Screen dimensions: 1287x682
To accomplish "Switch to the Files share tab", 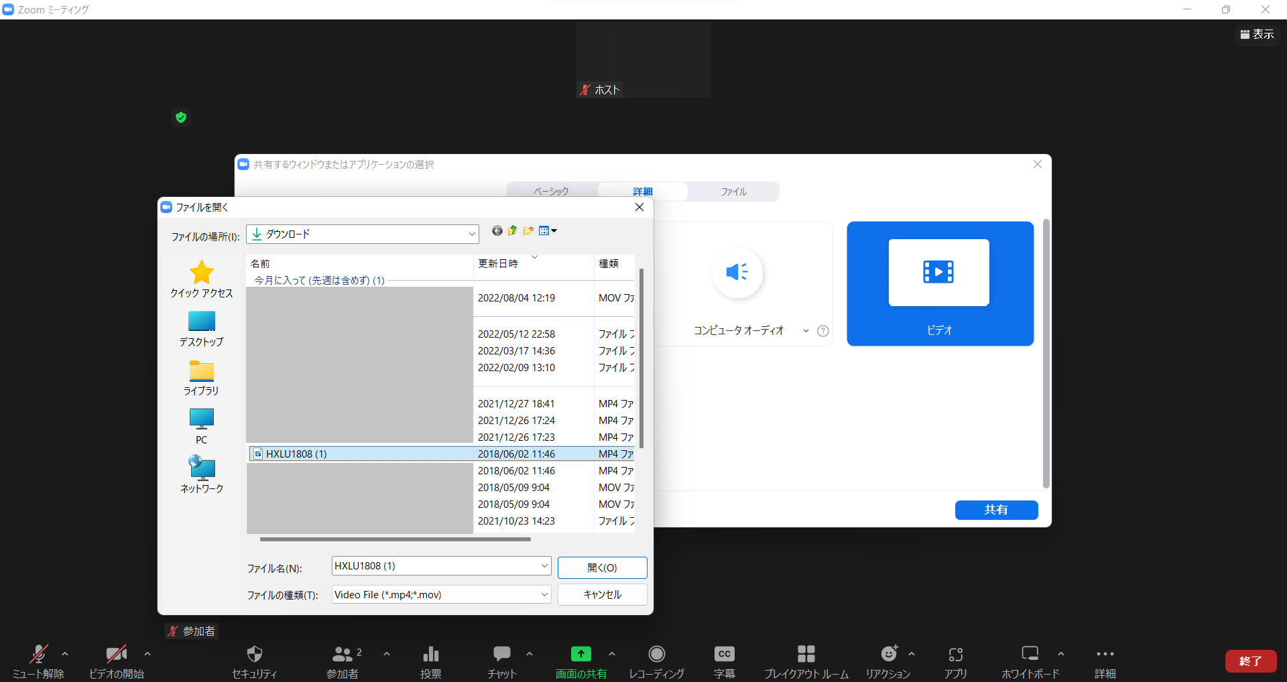I will [x=733, y=192].
